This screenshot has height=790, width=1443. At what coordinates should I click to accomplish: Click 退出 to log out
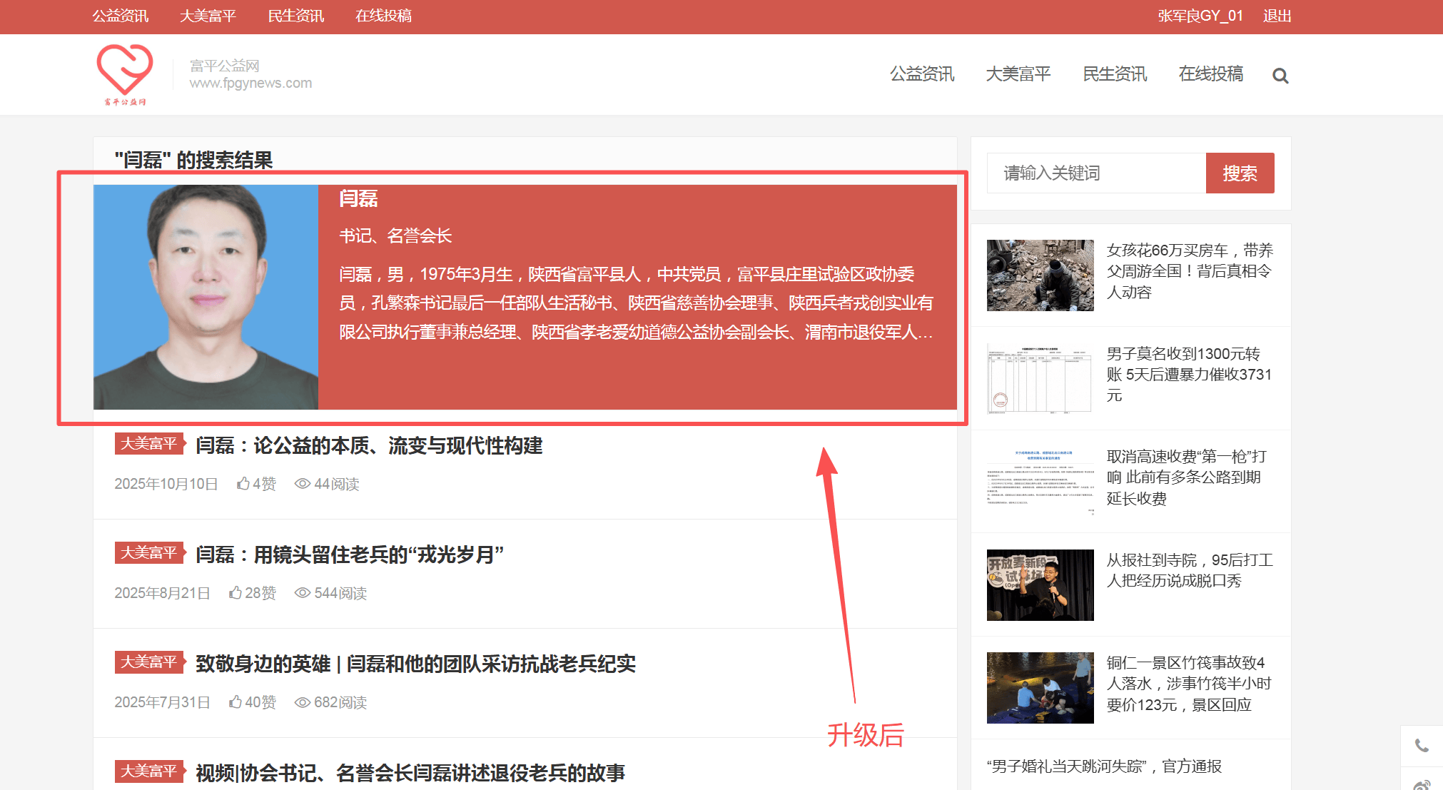(x=1277, y=16)
